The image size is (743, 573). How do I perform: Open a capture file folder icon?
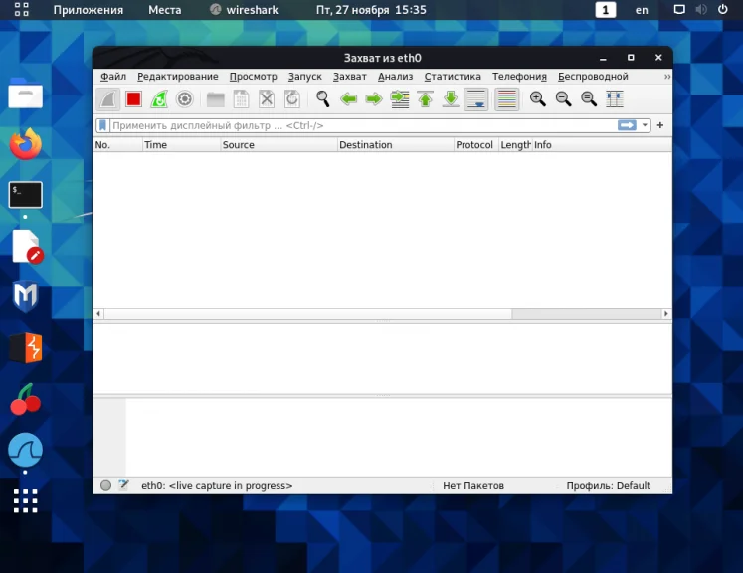(216, 99)
